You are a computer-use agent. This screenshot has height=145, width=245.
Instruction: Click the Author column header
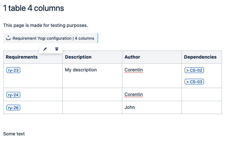(x=132, y=57)
